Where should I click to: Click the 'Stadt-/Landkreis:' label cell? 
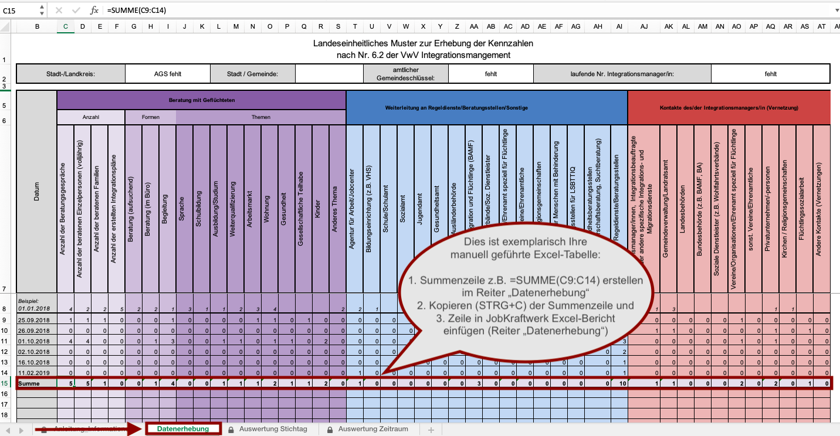point(71,74)
